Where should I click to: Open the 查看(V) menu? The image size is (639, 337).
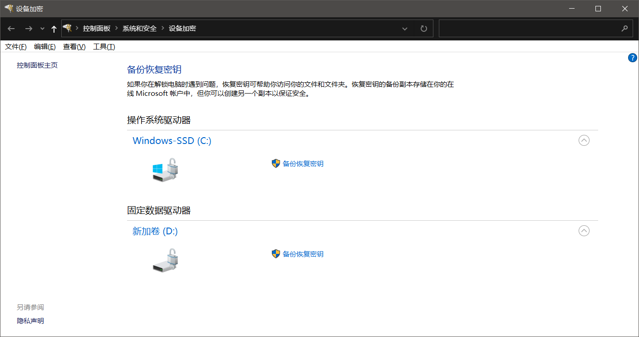(74, 46)
